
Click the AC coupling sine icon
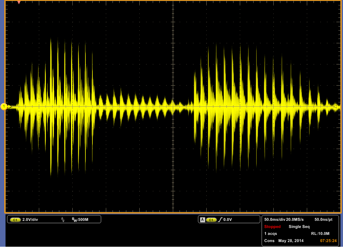[x=63, y=219]
